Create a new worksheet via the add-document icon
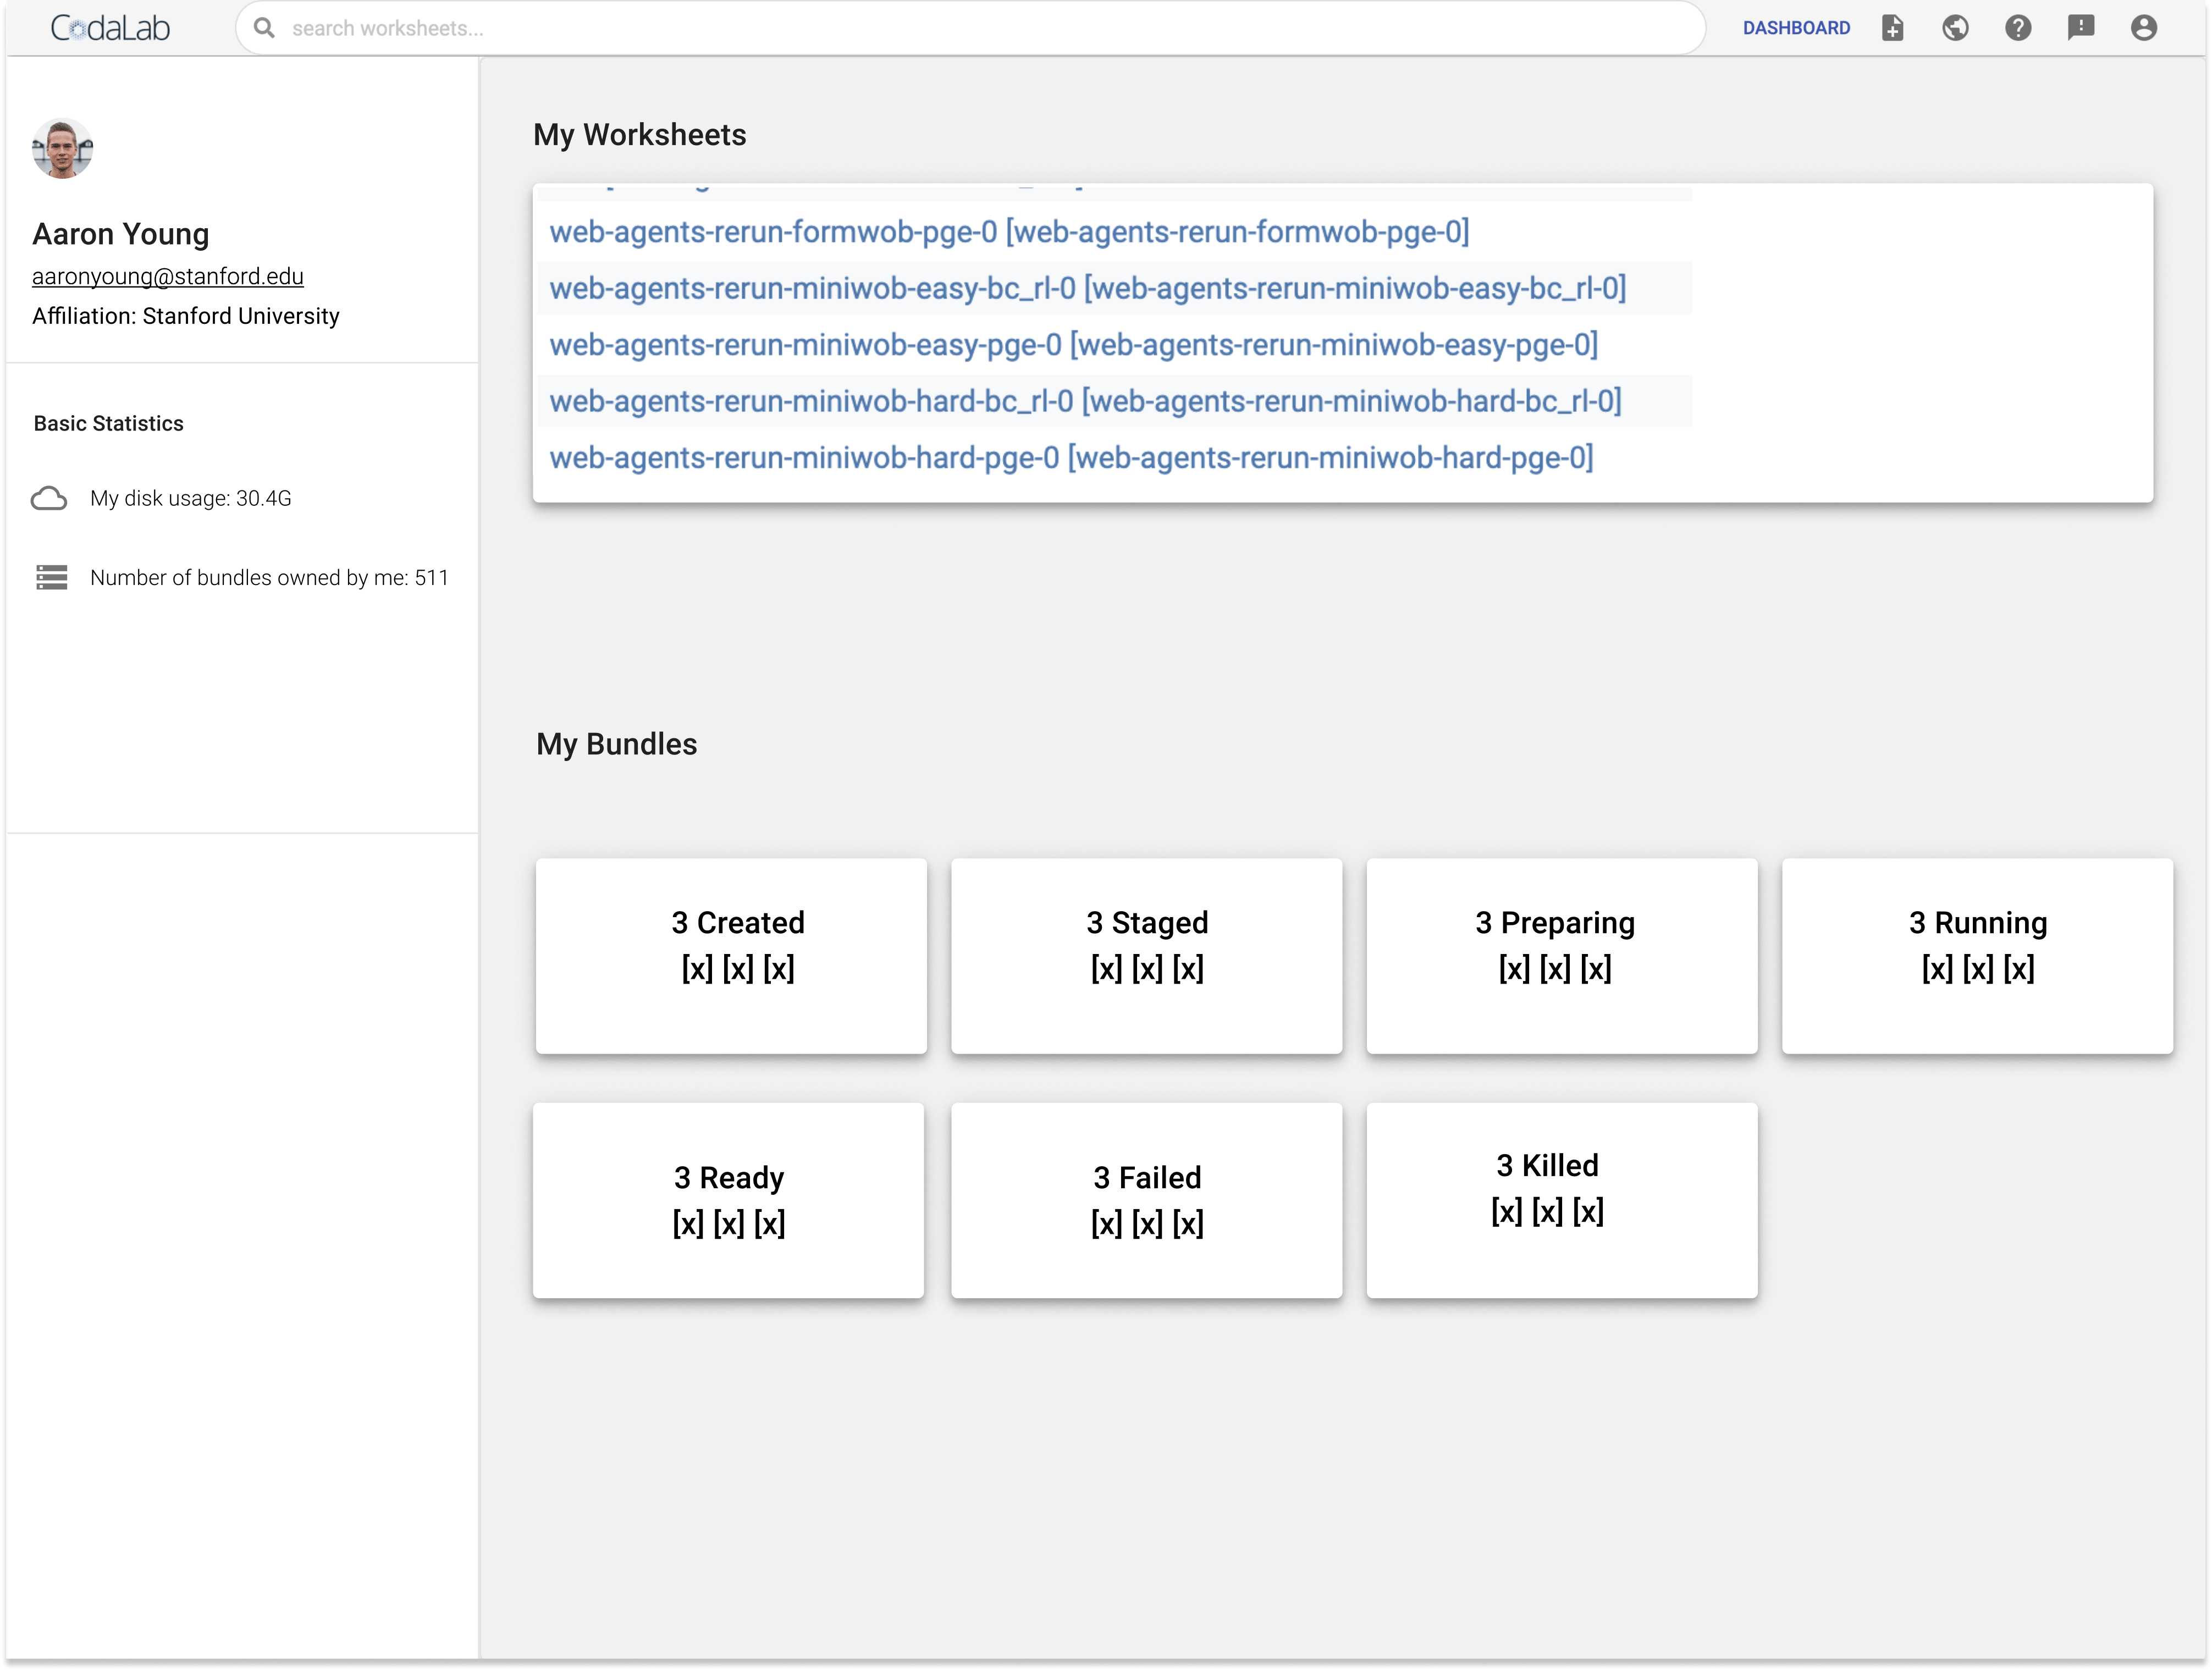The image size is (2212, 1671). (1893, 28)
